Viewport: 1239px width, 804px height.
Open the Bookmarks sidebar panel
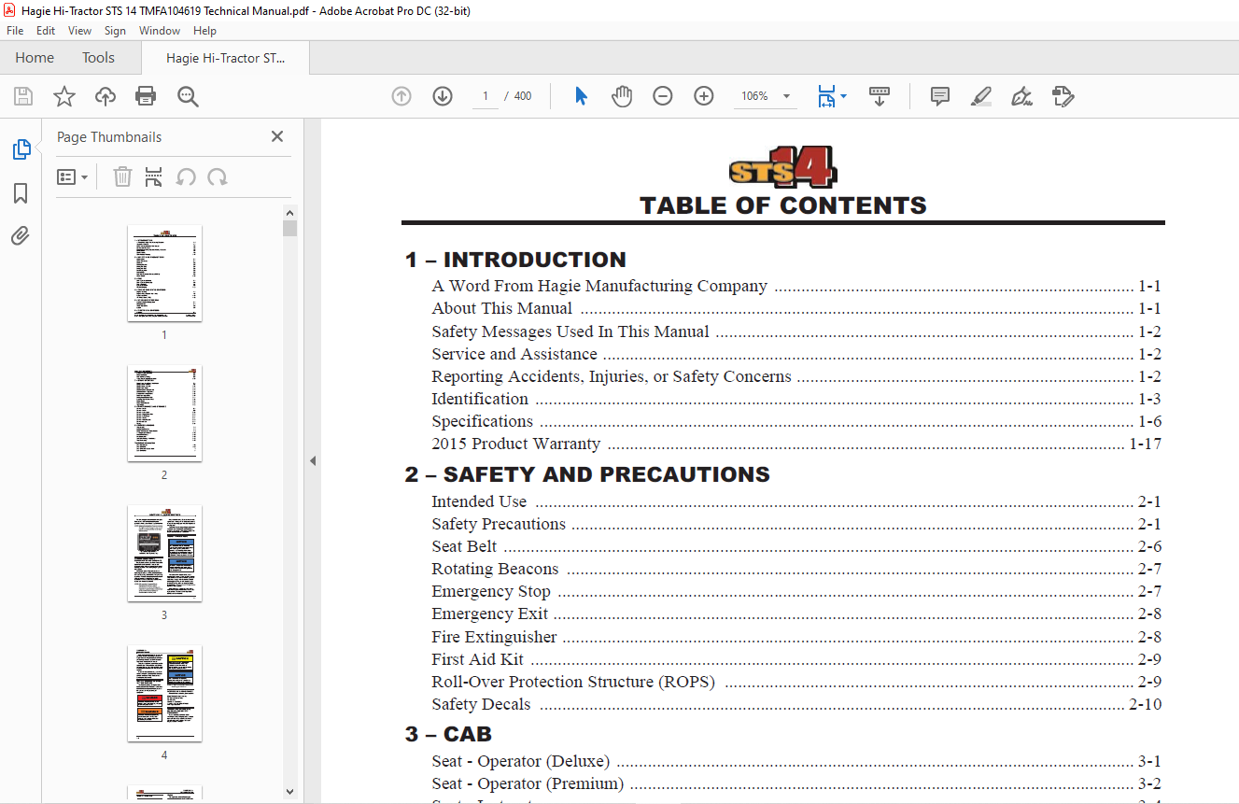click(21, 193)
